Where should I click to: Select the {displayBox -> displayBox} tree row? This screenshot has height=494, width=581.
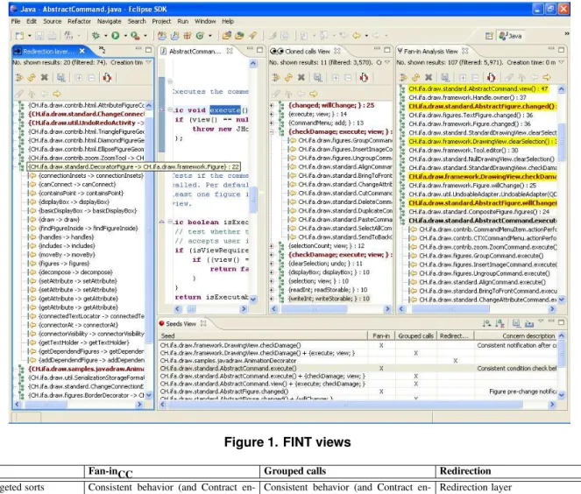click(74, 201)
